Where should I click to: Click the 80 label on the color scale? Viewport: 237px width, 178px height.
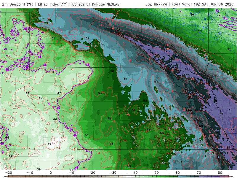220,173
